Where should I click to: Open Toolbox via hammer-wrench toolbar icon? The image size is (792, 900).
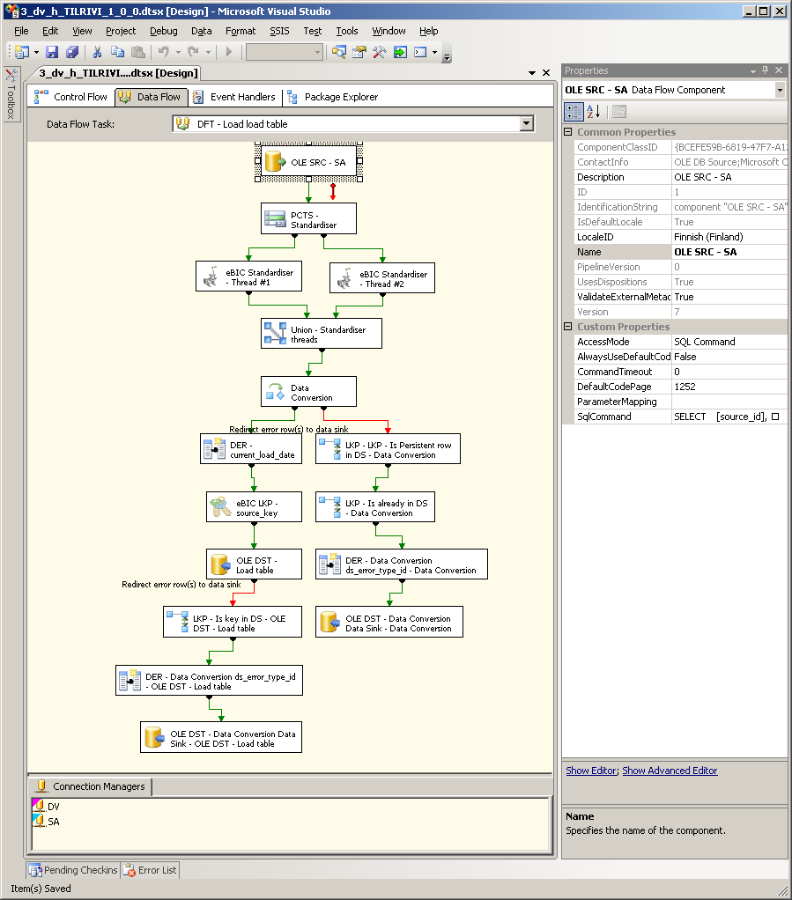pos(379,52)
